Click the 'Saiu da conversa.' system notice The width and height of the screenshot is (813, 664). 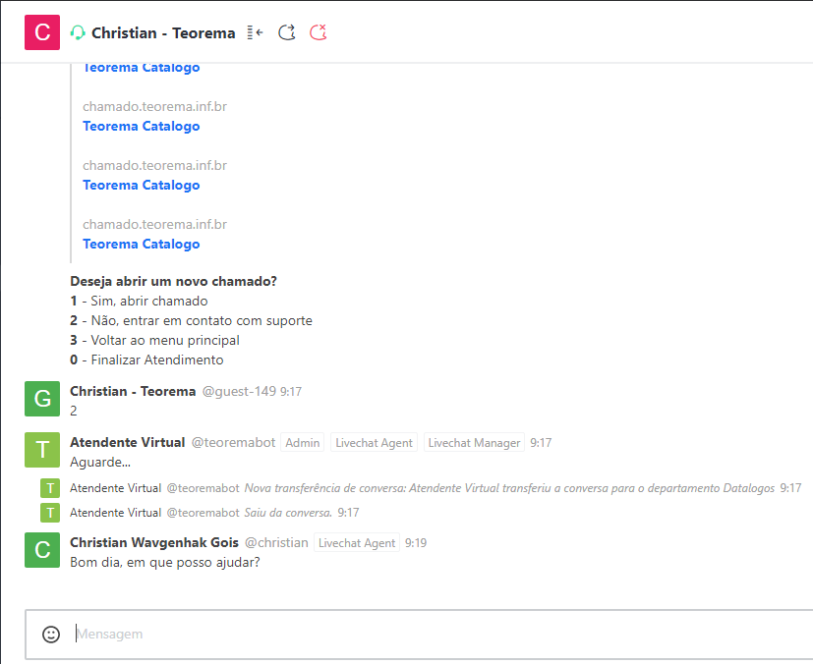288,513
